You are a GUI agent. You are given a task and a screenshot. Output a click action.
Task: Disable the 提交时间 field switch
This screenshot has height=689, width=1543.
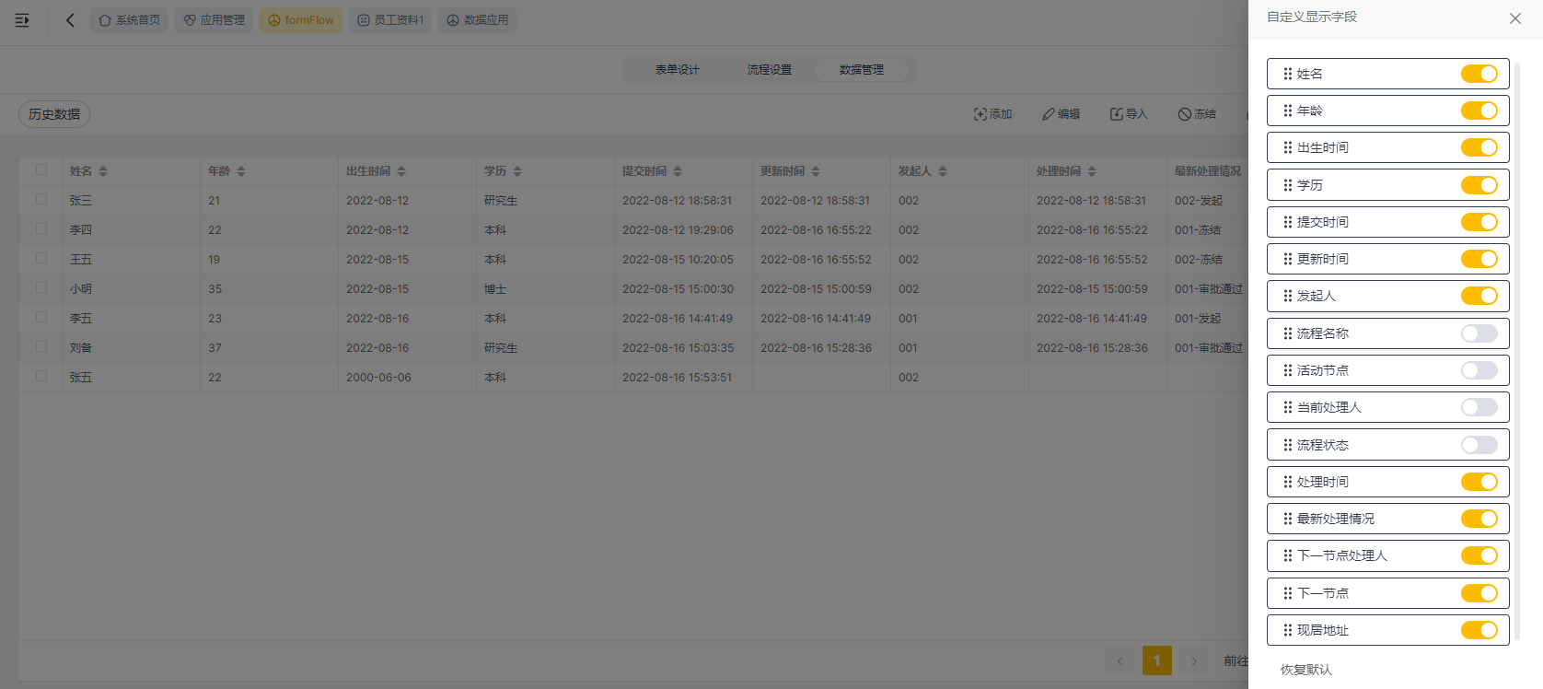[x=1479, y=222]
